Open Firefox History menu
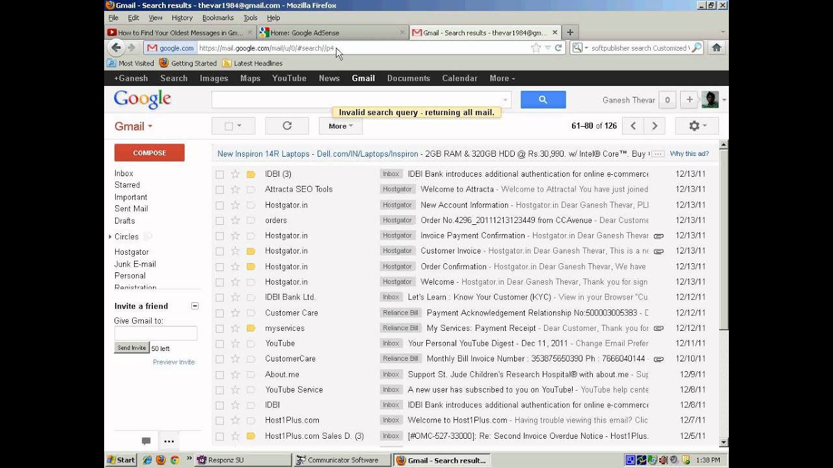The image size is (833, 468). (182, 18)
